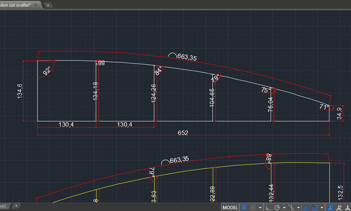Screen dimensions: 351x211
Task: Click the blue annotation visibility icon
Action: tap(331, 208)
